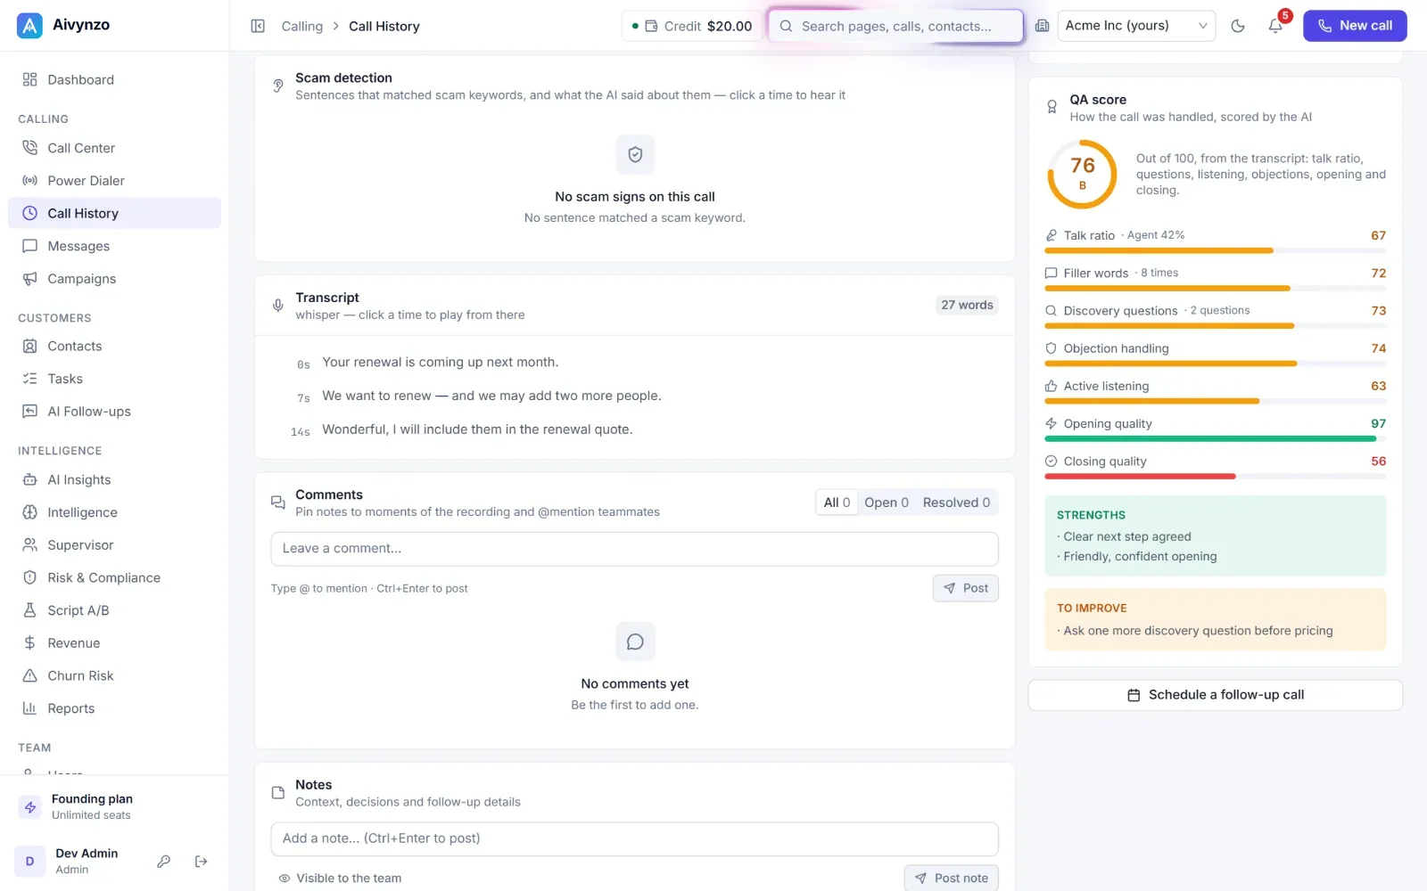Click the Post comment button
The width and height of the screenshot is (1427, 891).
click(965, 588)
